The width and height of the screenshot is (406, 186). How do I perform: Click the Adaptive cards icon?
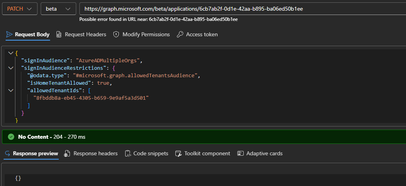coord(241,153)
